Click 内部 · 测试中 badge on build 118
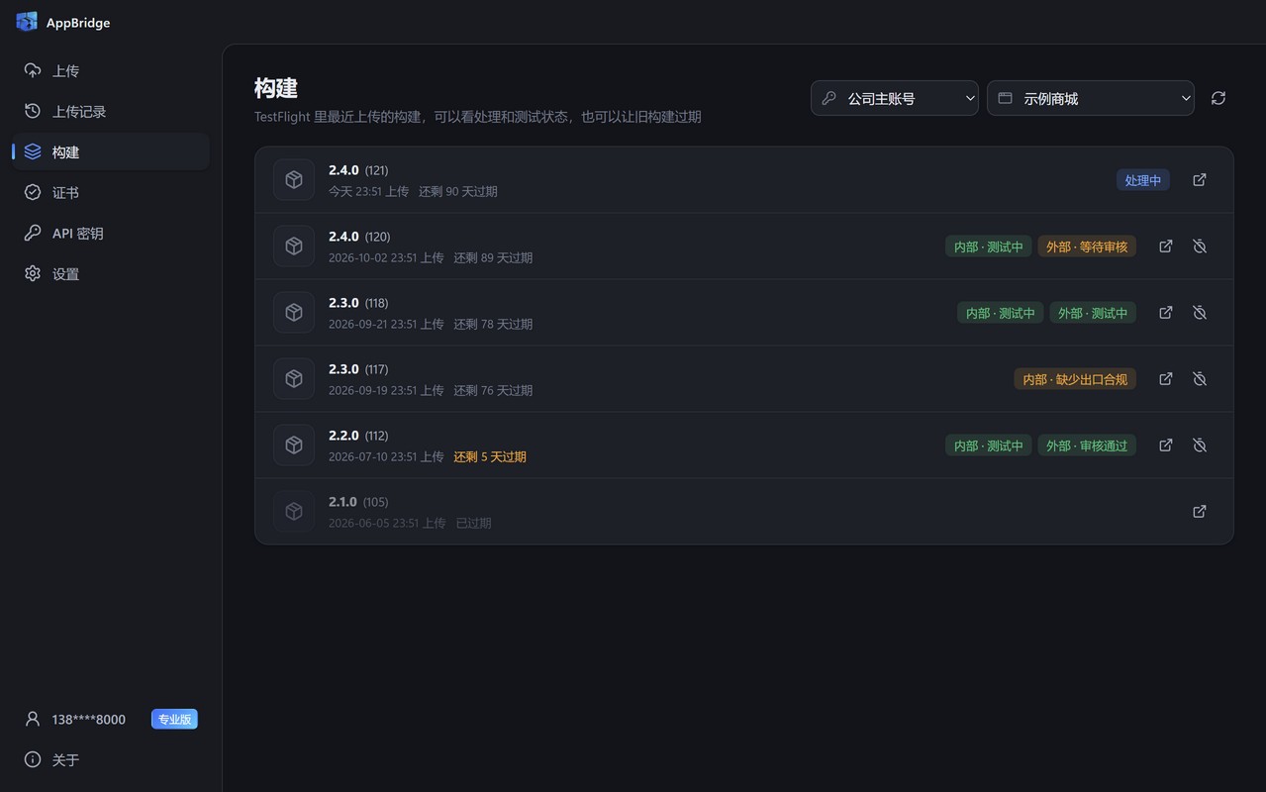Viewport: 1266px width, 792px height. 1001,313
